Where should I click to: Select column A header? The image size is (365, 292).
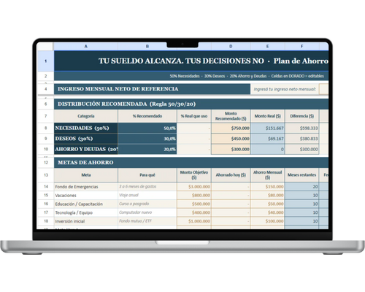pos(86,46)
